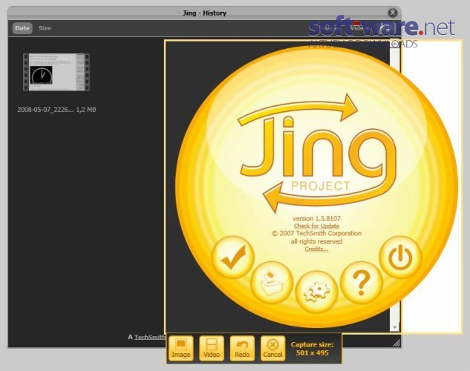
Task: Click the file label "2008-05-07_2226... 1,2 MB"
Action: [x=56, y=110]
